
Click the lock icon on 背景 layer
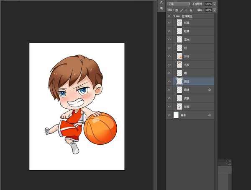tap(210, 115)
